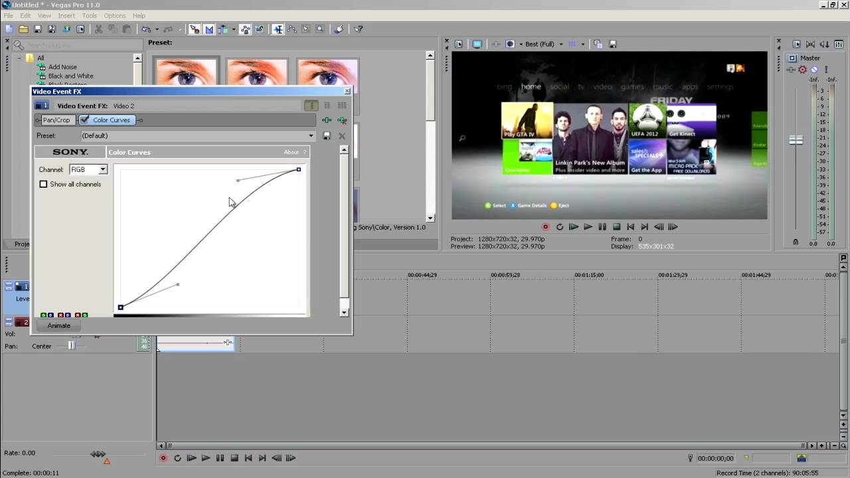Click the Master bus Solo exclamation icon

click(x=826, y=69)
